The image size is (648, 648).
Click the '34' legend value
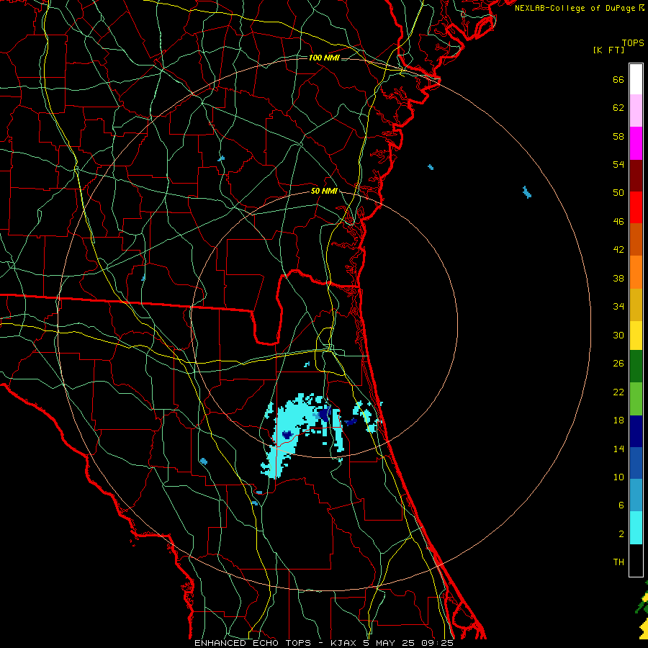click(618, 307)
